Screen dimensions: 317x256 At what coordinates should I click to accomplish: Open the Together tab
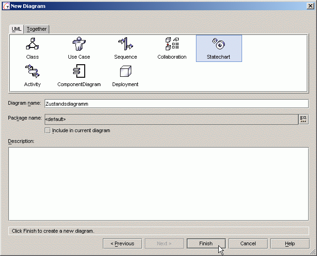(36, 29)
